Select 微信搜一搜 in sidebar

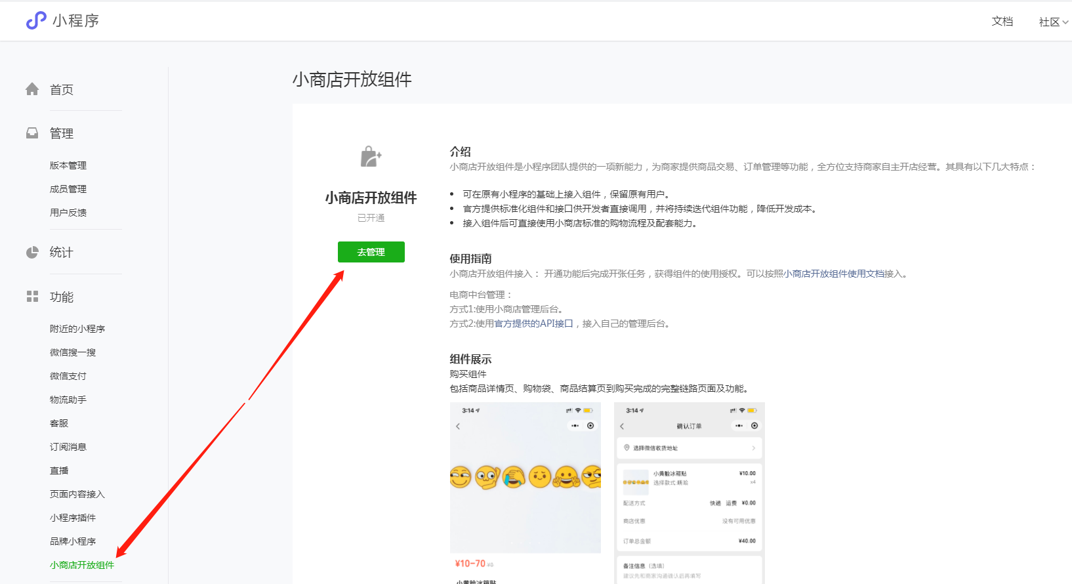(73, 352)
